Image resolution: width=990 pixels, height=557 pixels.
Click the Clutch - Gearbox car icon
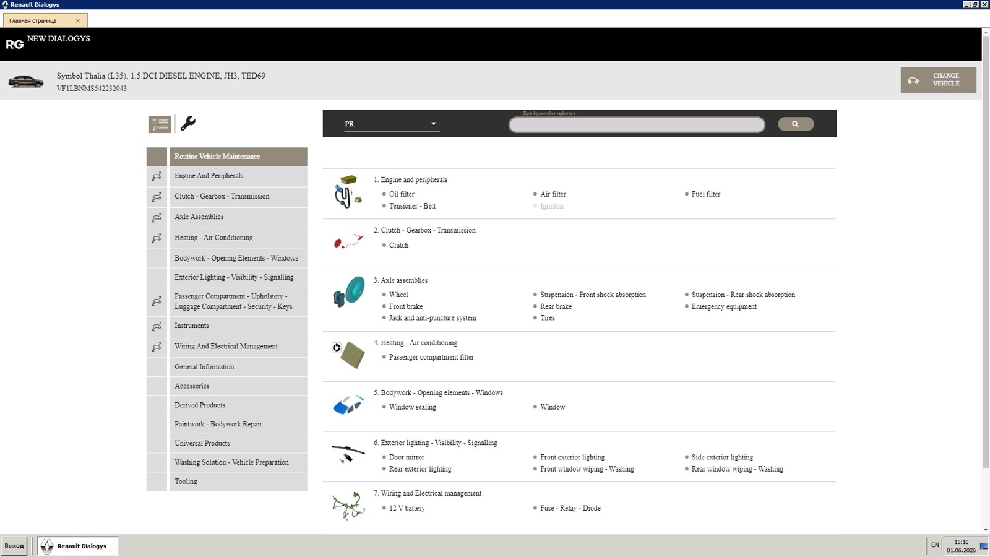tap(157, 197)
